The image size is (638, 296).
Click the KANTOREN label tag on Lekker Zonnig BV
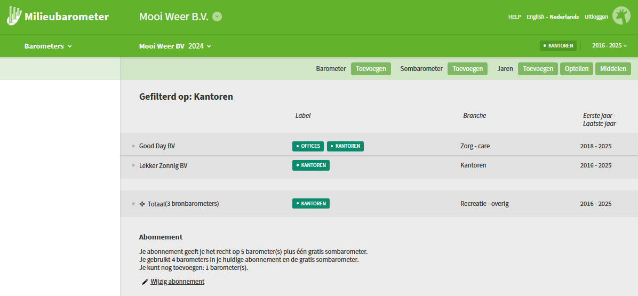(310, 165)
